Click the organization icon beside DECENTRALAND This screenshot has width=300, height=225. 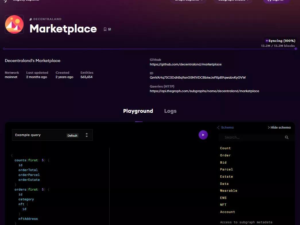click(31, 19)
